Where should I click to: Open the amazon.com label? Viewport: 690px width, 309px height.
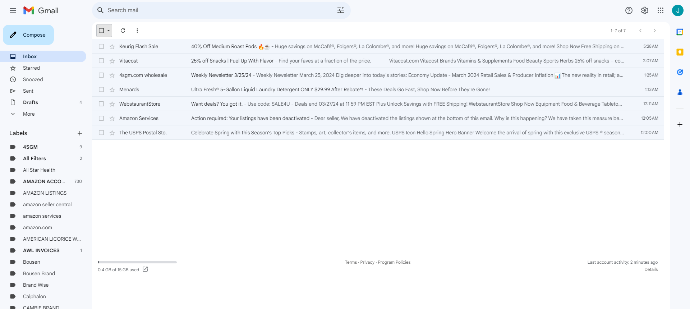click(43, 227)
